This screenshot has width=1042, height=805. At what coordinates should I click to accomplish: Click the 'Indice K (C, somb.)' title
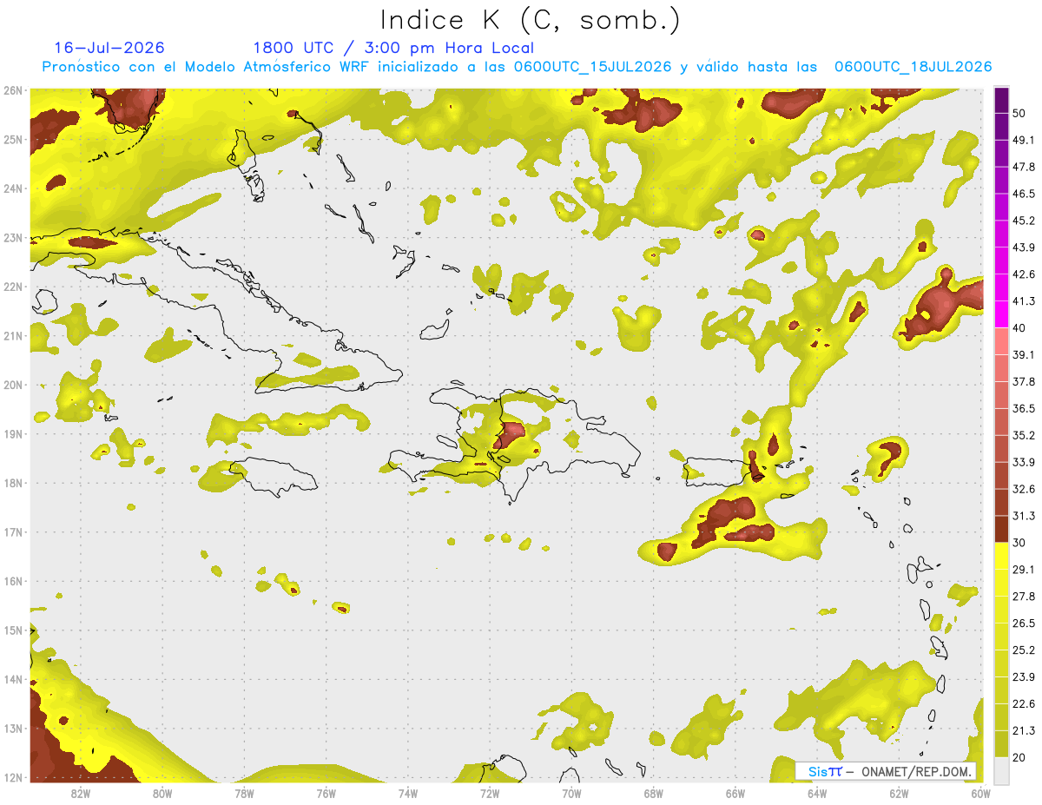[x=530, y=20]
